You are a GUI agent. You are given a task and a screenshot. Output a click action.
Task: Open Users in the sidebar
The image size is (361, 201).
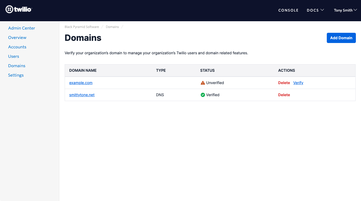click(13, 56)
